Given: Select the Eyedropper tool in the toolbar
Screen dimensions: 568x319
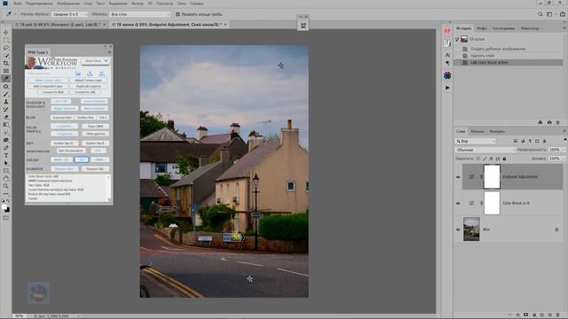Looking at the screenshot, I should (x=6, y=79).
